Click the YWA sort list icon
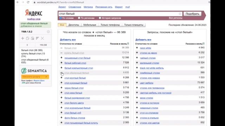 click(x=38, y=38)
